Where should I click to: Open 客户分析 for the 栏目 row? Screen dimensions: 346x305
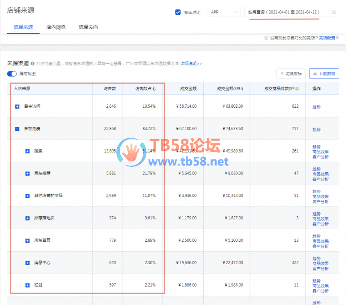(x=320, y=291)
